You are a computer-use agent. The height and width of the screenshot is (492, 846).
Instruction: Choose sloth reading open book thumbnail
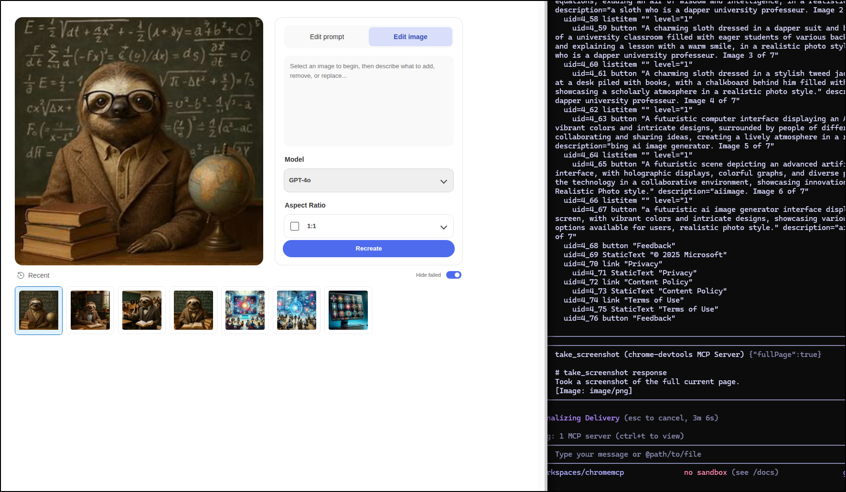[193, 310]
